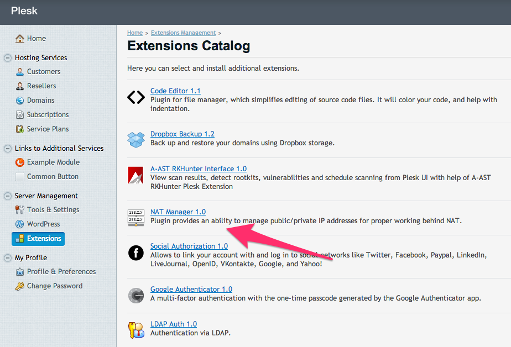Click the Server Management section heading
511x347 pixels.
click(46, 196)
